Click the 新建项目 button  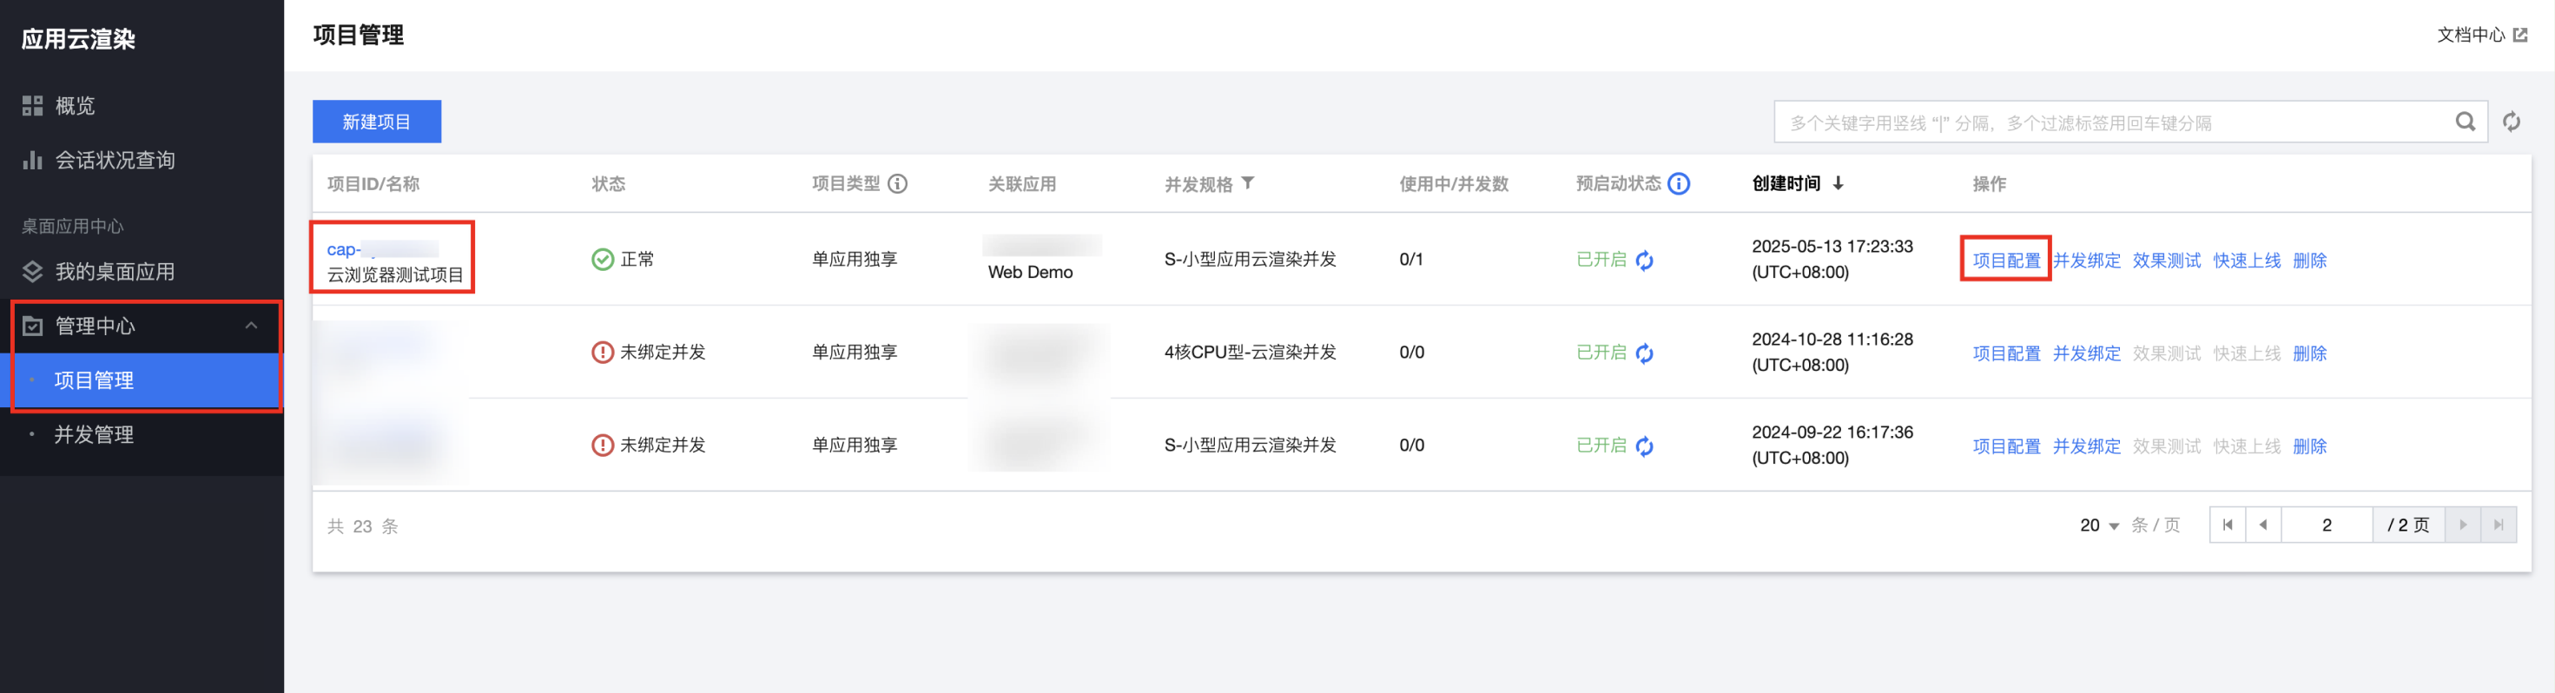point(376,122)
